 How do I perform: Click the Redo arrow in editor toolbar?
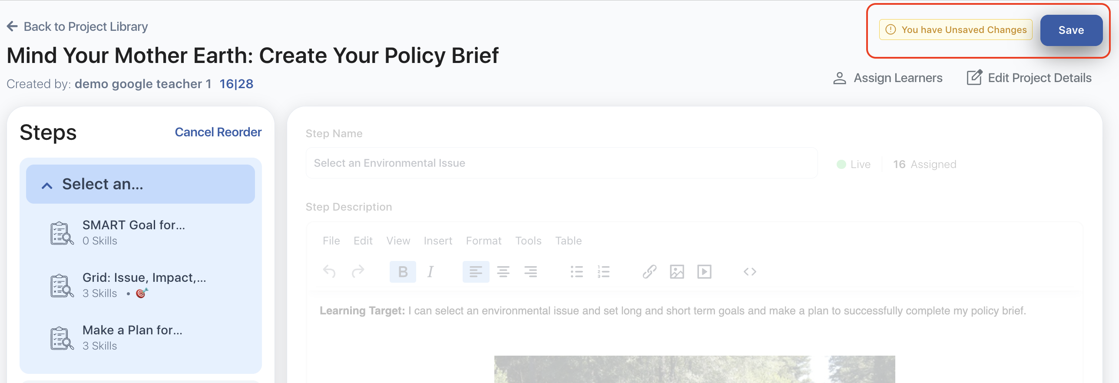click(x=358, y=272)
